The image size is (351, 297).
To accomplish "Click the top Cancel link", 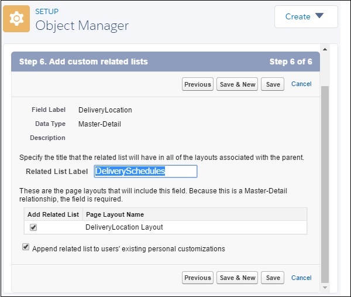I will [x=301, y=84].
